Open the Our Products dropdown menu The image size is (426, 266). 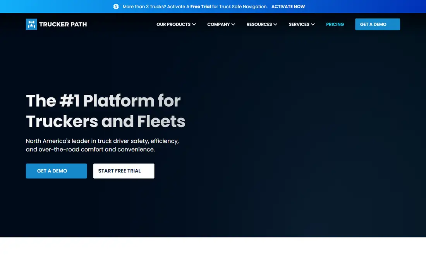pyautogui.click(x=176, y=24)
